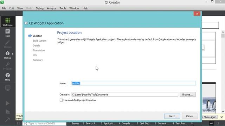Screen dimensions: 225x126
Task: Click the Next button
Action: pos(172,116)
